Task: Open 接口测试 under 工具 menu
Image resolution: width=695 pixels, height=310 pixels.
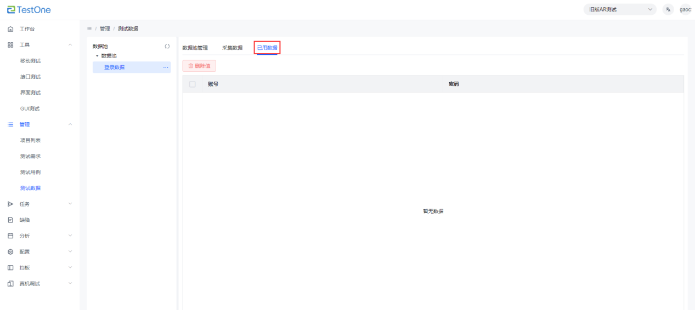Action: 30,77
